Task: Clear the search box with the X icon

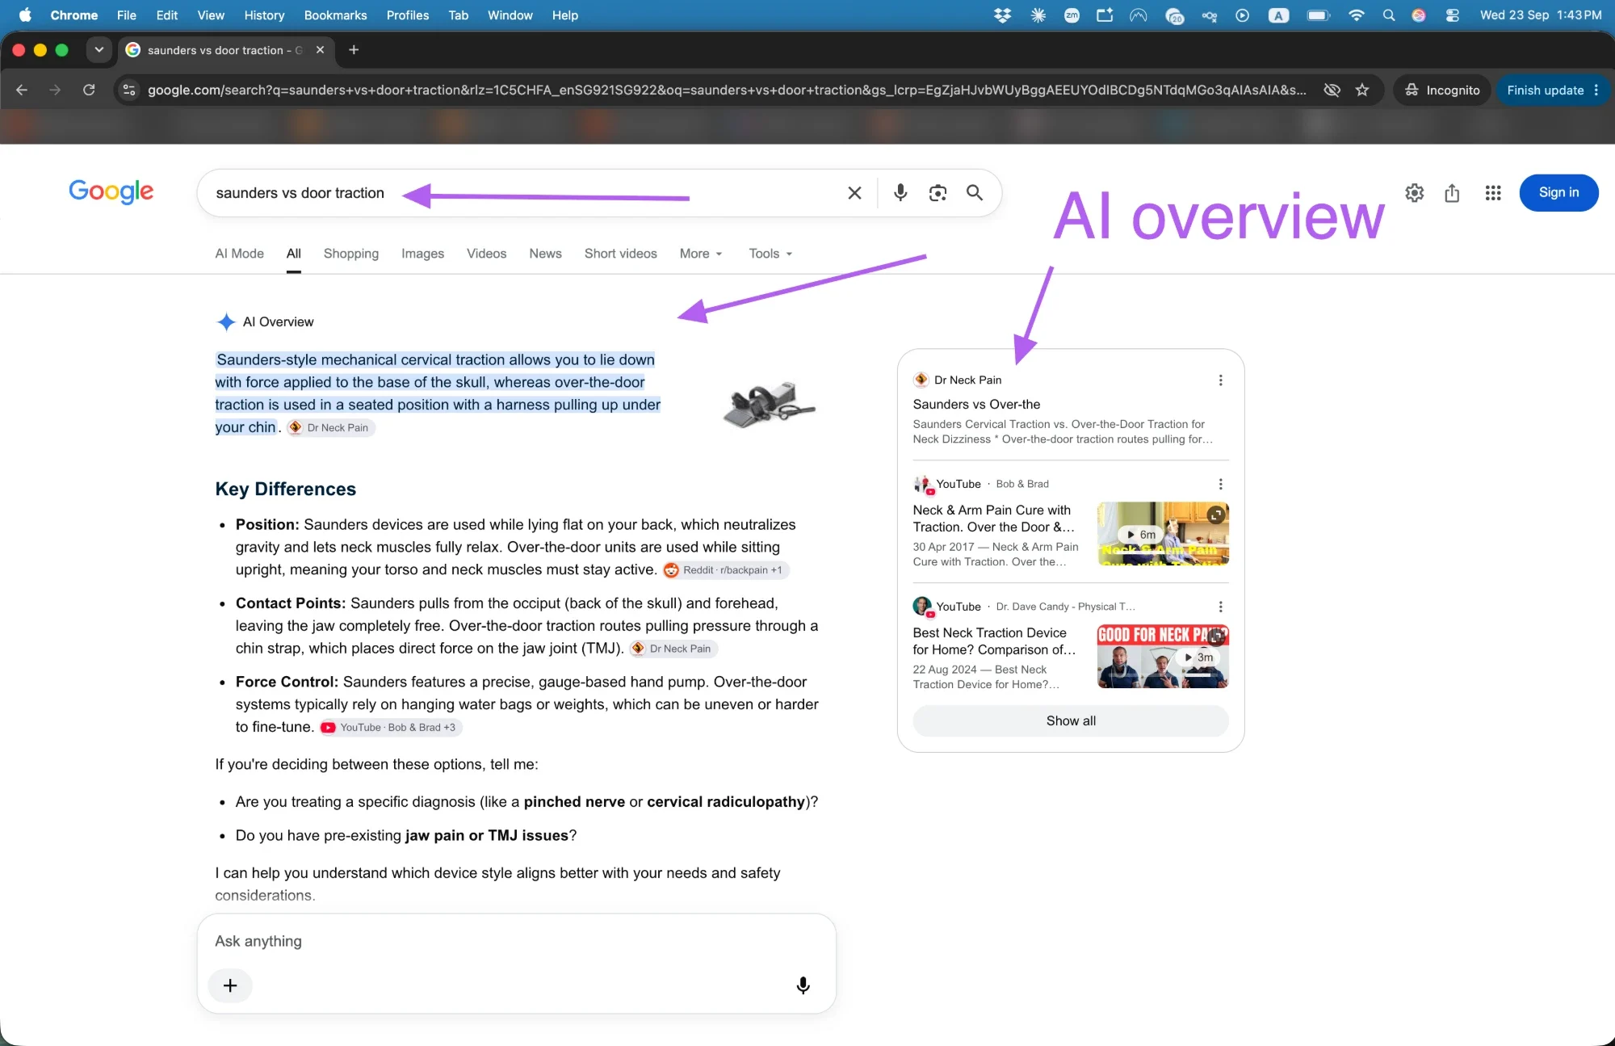Action: [854, 193]
